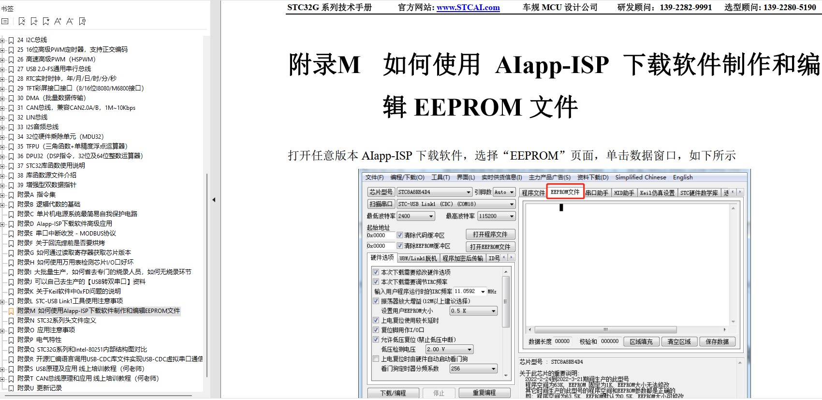Click bookmark icon beside 附录K
Image resolution: width=822 pixels, height=400 pixels.
pyautogui.click(x=11, y=292)
